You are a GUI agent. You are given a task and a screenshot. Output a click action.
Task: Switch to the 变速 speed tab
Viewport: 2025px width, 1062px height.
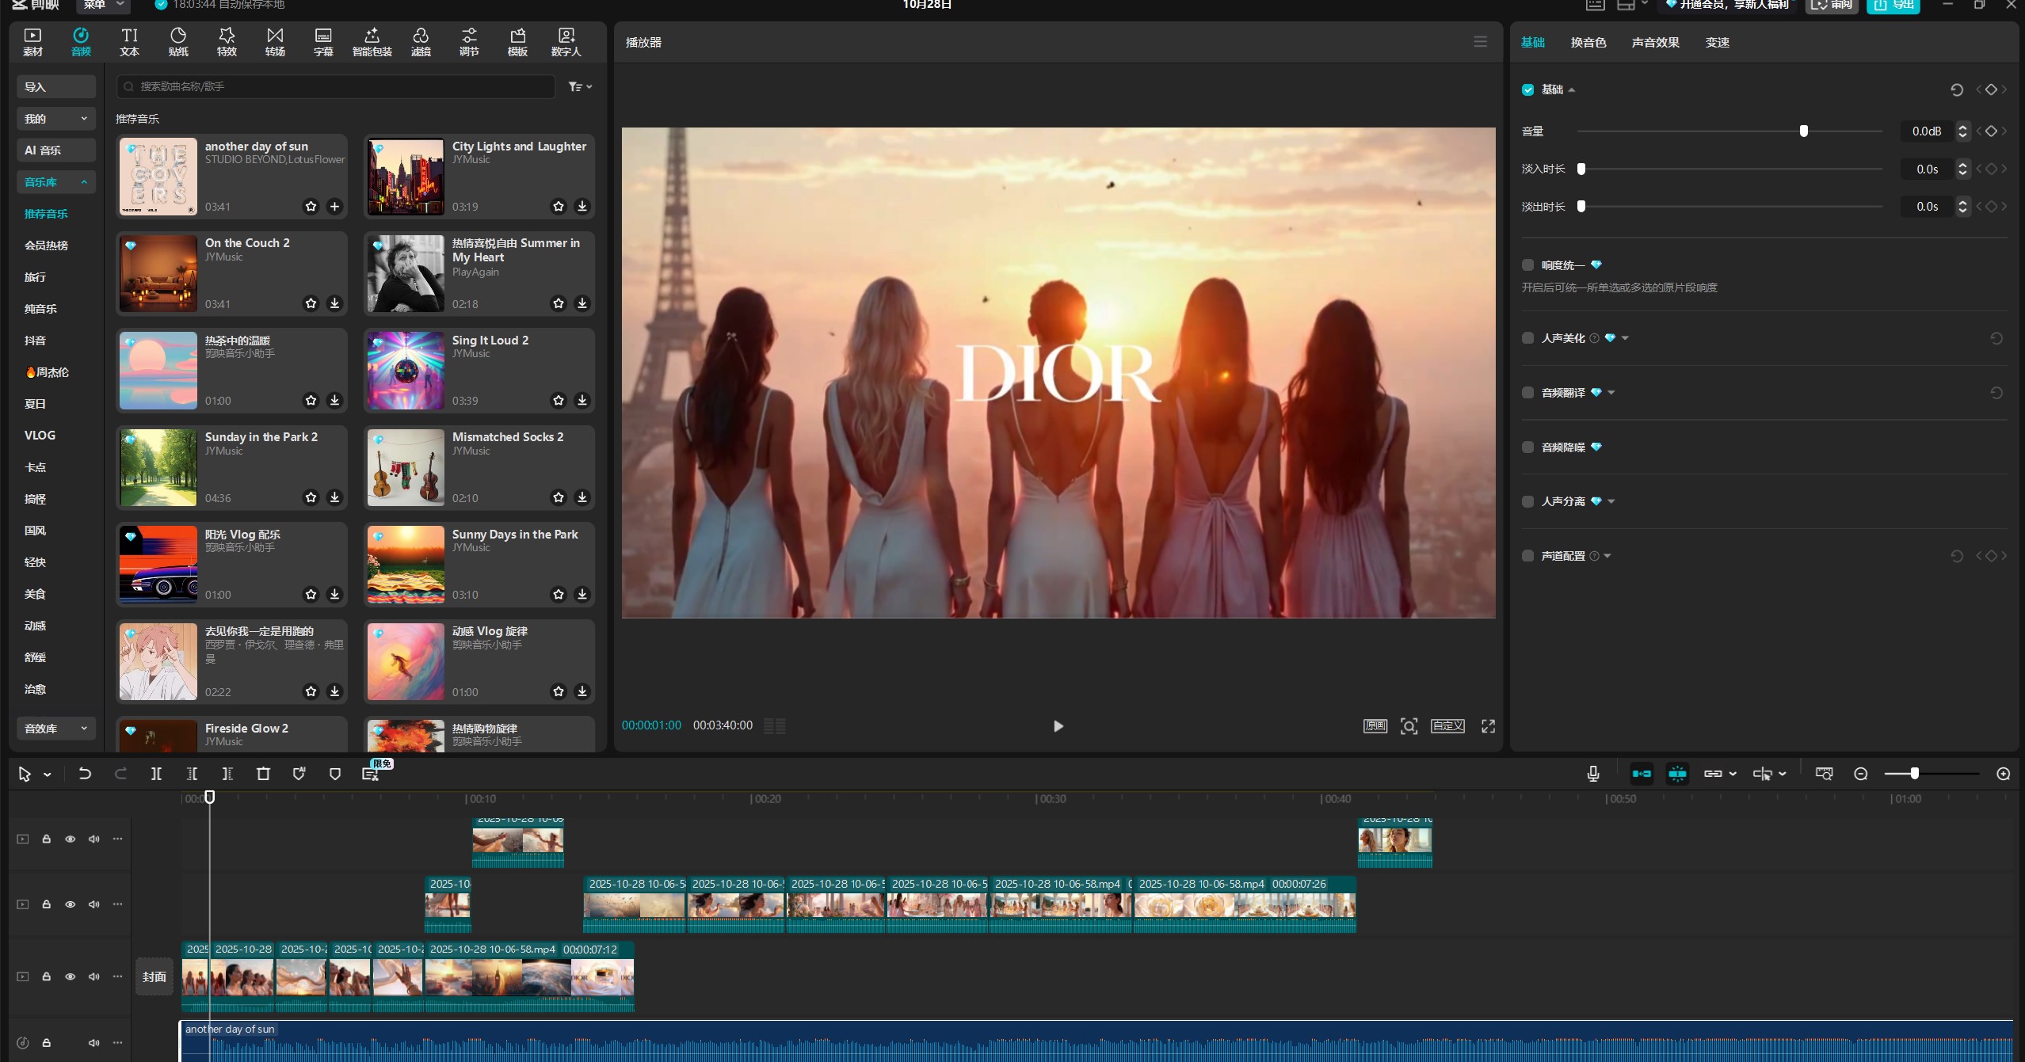click(1717, 43)
